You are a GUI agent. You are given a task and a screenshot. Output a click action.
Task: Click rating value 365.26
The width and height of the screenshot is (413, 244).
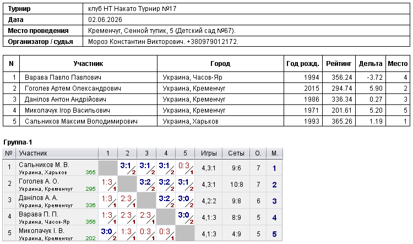(342, 121)
